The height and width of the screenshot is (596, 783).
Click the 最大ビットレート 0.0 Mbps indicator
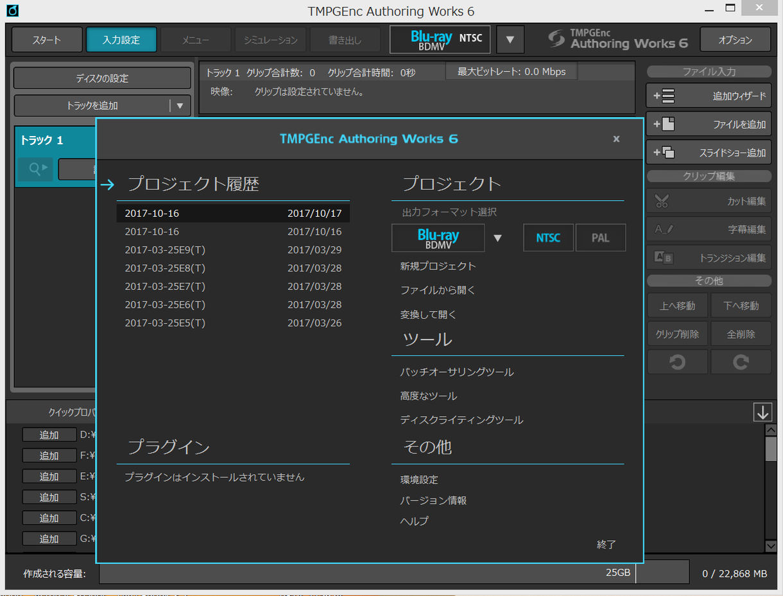click(512, 72)
